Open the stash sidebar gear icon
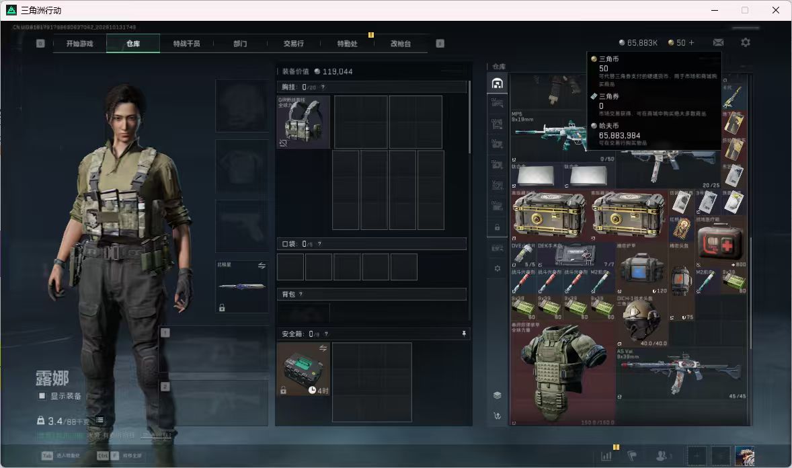792x468 pixels. (x=497, y=268)
